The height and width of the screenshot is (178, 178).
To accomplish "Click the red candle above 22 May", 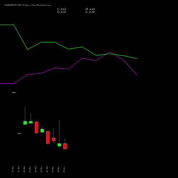I will (x=37, y=127).
